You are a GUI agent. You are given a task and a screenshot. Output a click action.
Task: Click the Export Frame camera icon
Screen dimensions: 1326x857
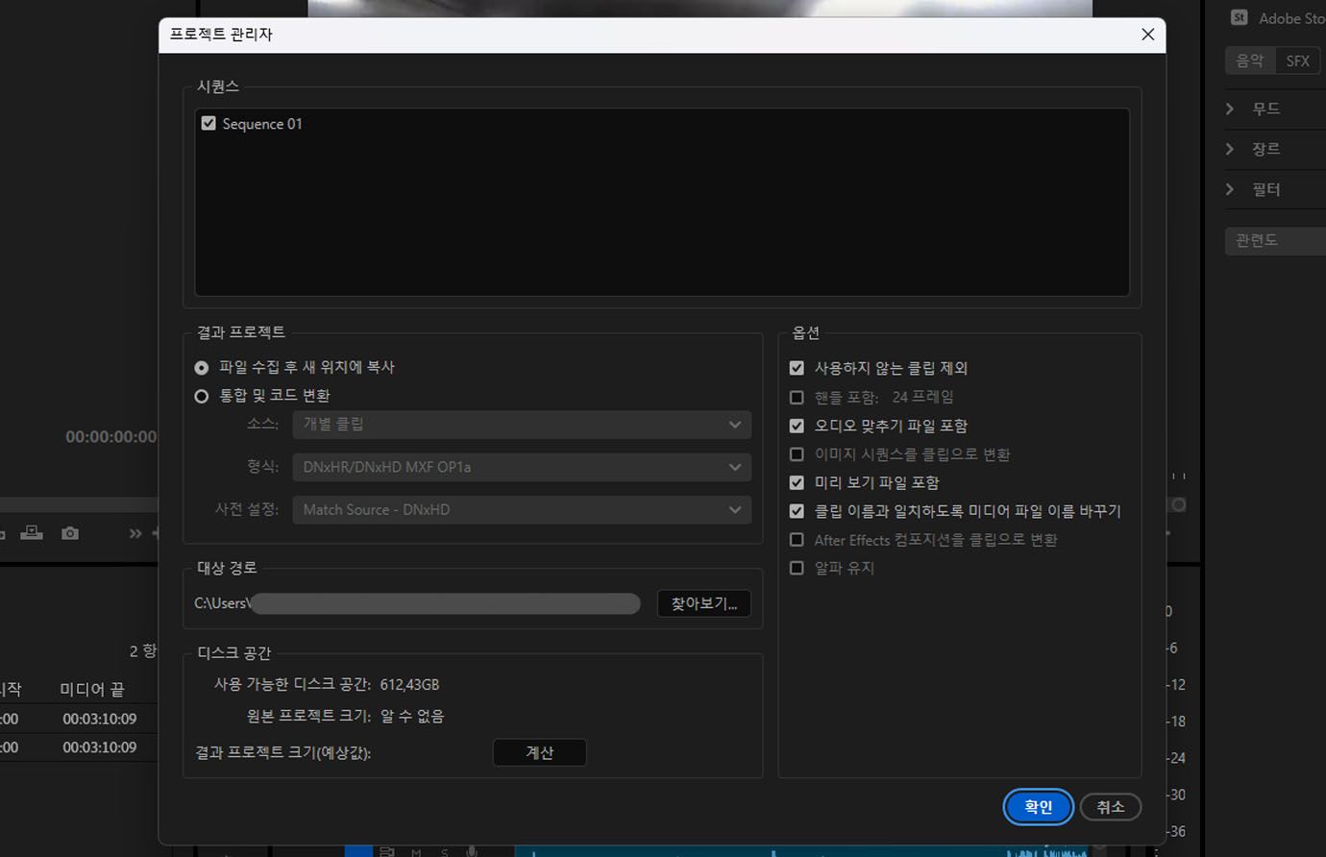(69, 533)
